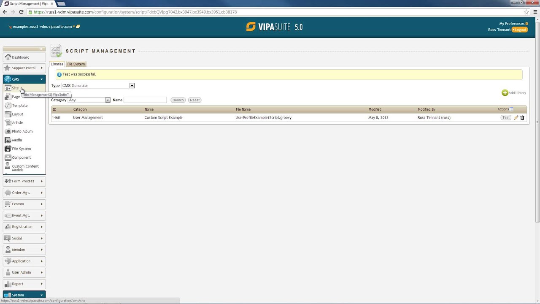Expand the Order Mgt. section arrow
Screen dimensions: 540x304
(41, 193)
